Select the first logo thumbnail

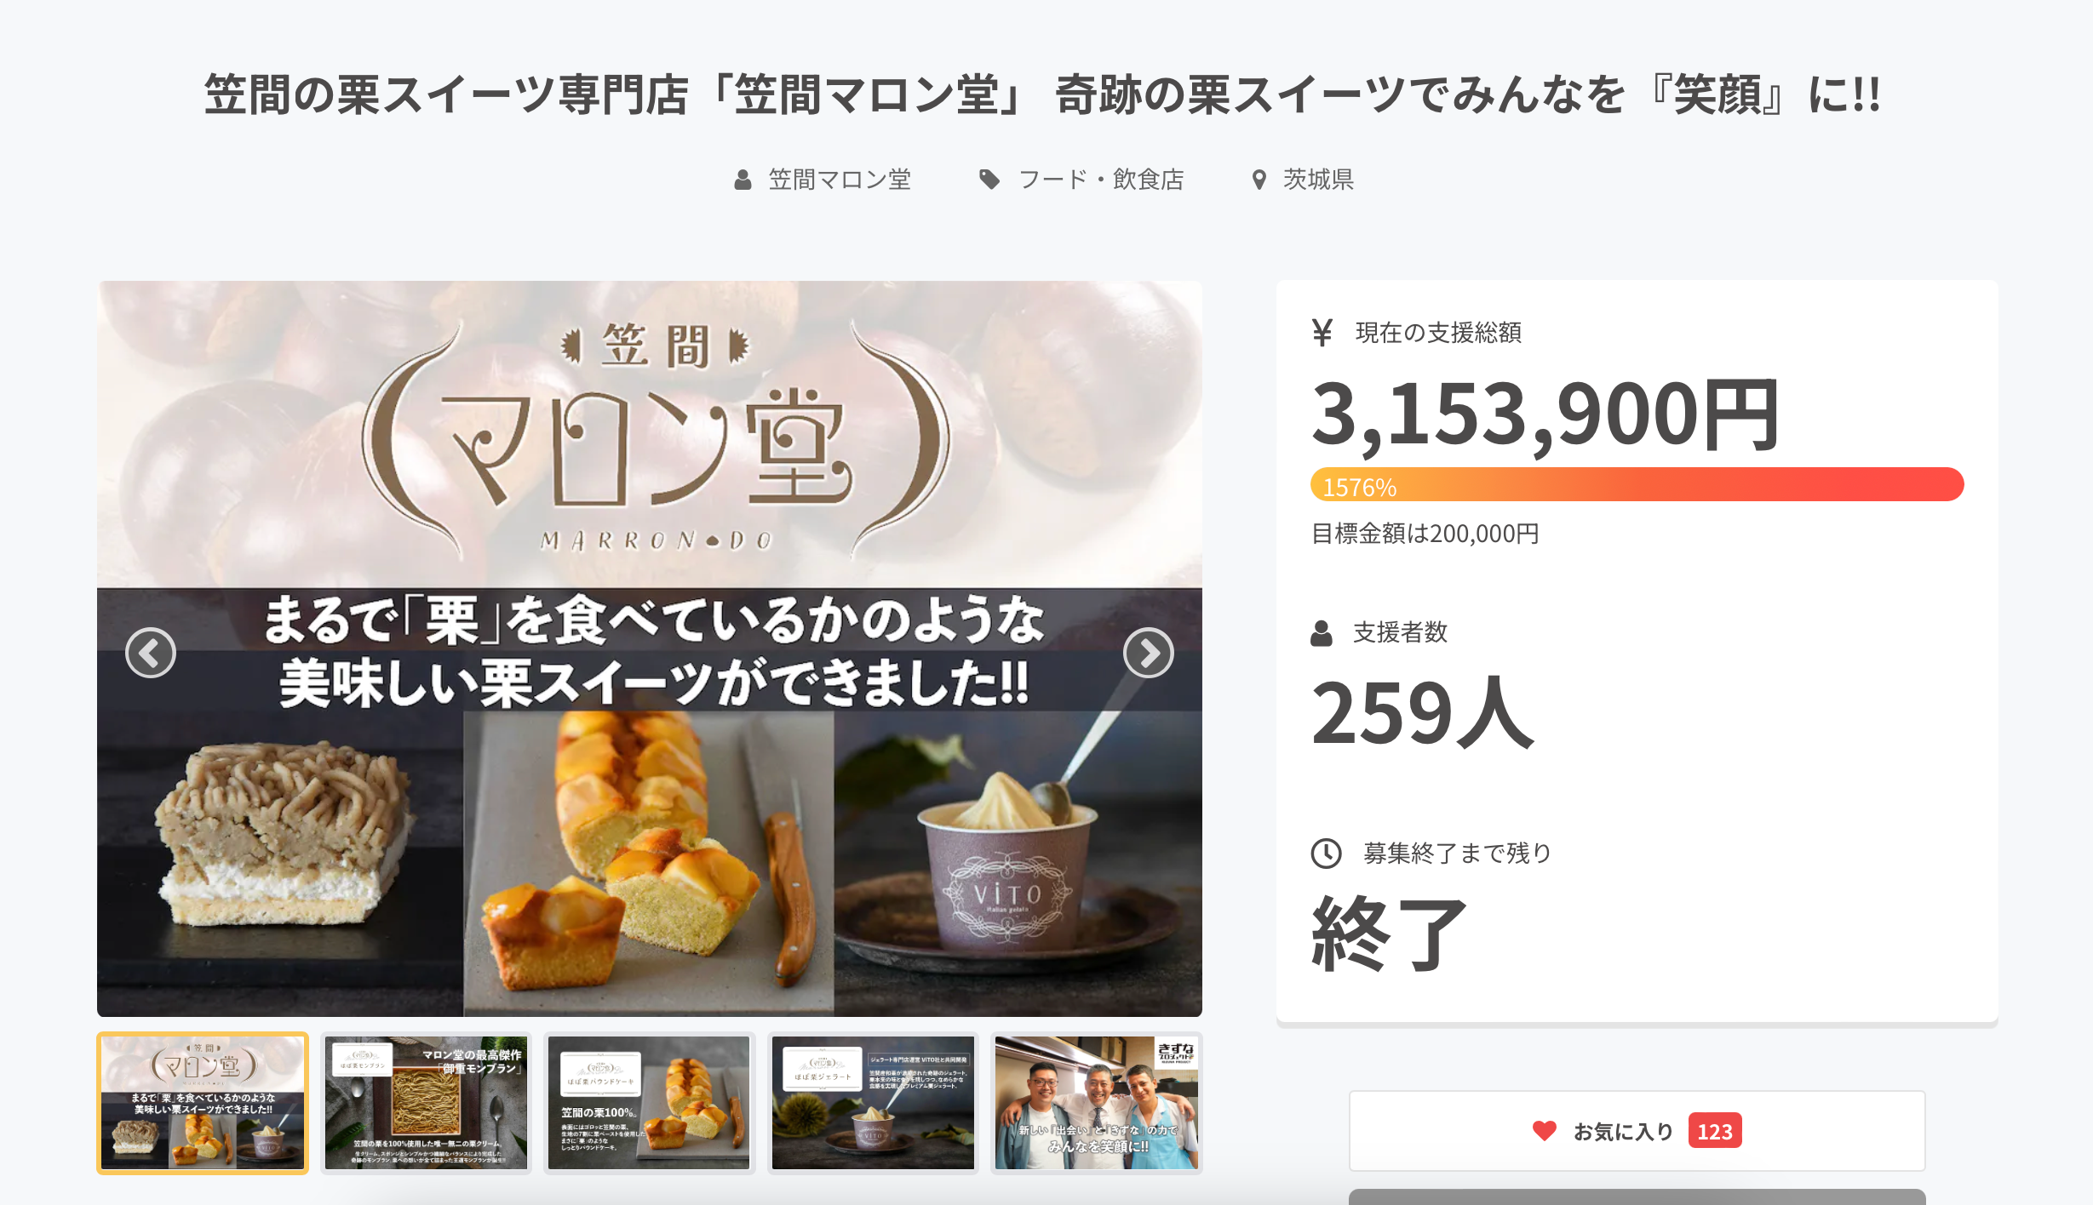coord(203,1103)
